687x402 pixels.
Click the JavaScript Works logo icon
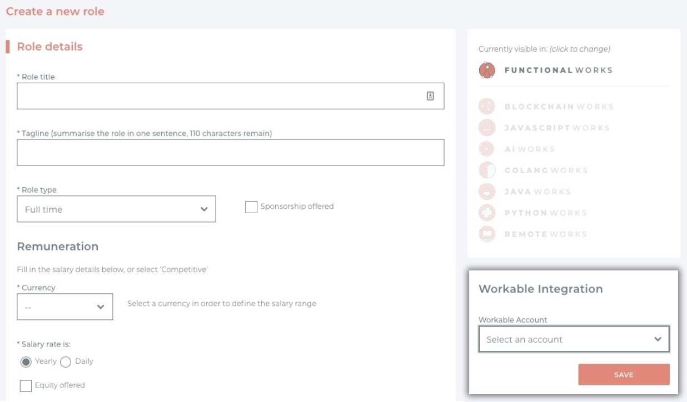point(487,128)
